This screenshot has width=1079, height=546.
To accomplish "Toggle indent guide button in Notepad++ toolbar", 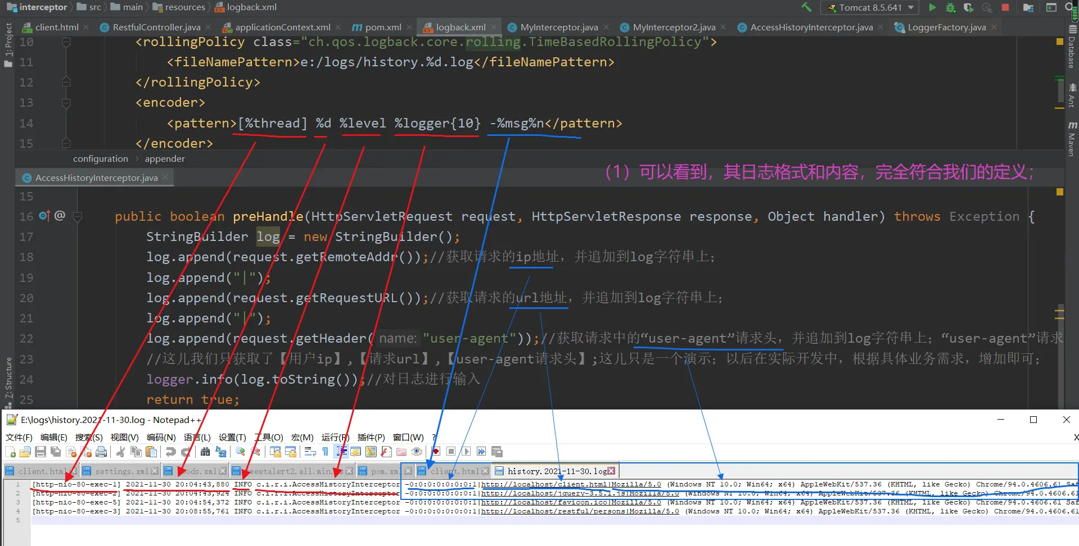I will 341,452.
